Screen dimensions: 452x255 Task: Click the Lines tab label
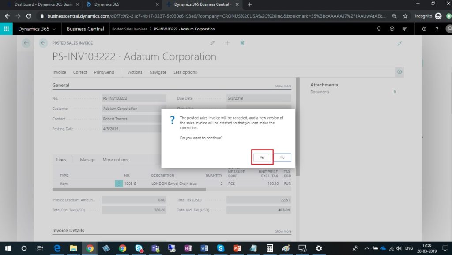pos(61,160)
